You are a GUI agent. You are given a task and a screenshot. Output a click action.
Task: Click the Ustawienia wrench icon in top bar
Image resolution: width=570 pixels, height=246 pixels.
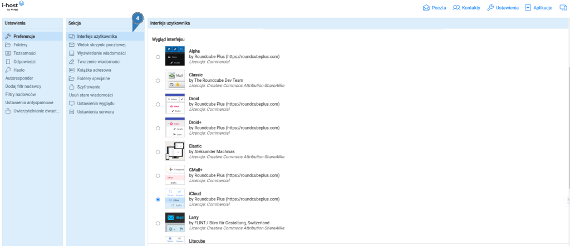coord(490,8)
